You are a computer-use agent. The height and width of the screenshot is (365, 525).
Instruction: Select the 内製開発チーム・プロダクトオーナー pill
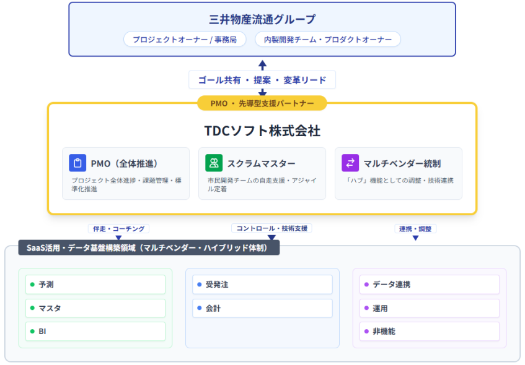327,40
